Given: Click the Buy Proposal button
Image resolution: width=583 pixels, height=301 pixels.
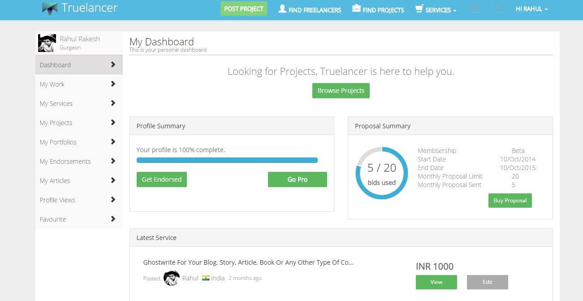Looking at the screenshot, I should [x=510, y=201].
